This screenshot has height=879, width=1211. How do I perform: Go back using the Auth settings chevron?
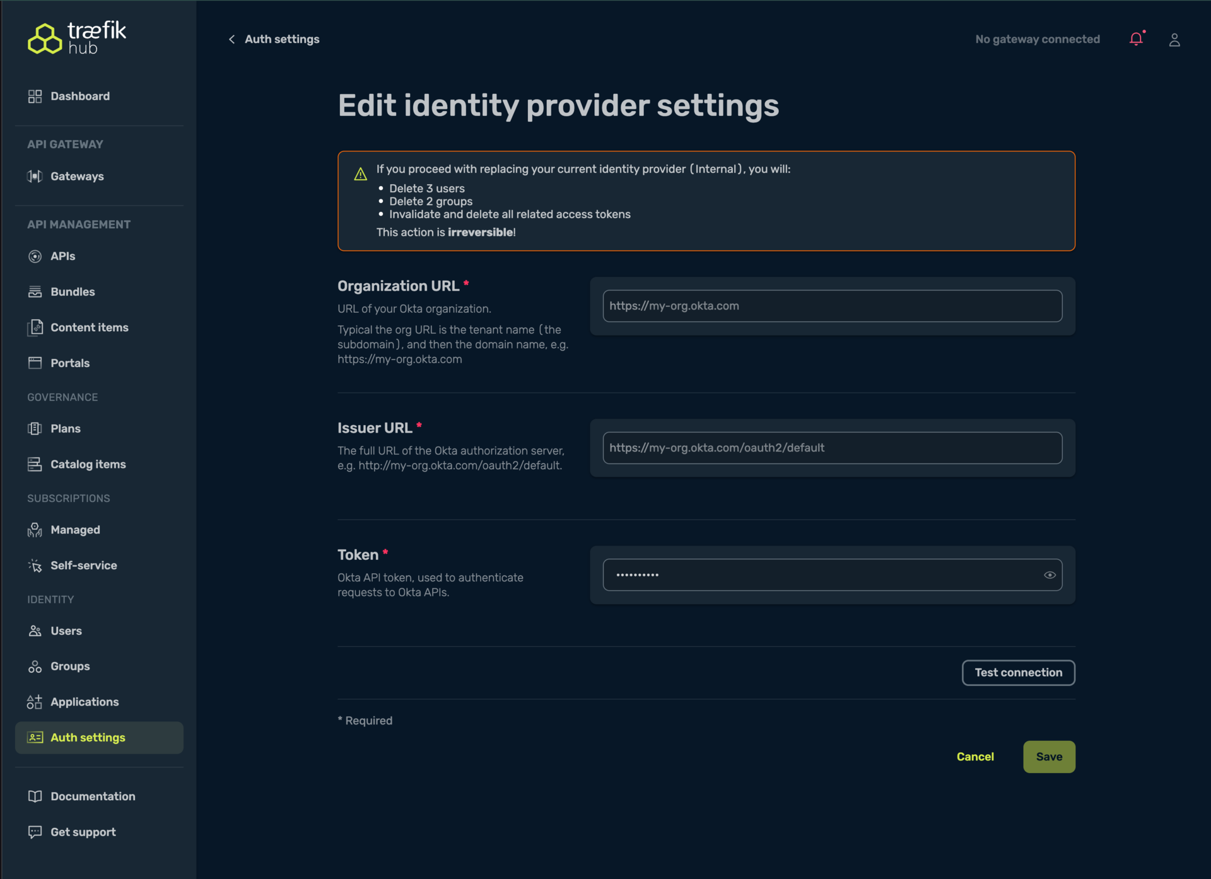[231, 39]
